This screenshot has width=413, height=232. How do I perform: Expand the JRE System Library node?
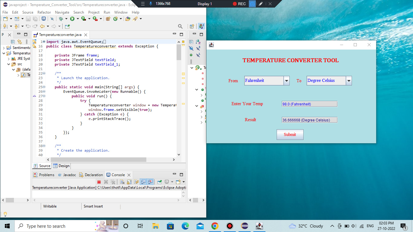coord(8,59)
